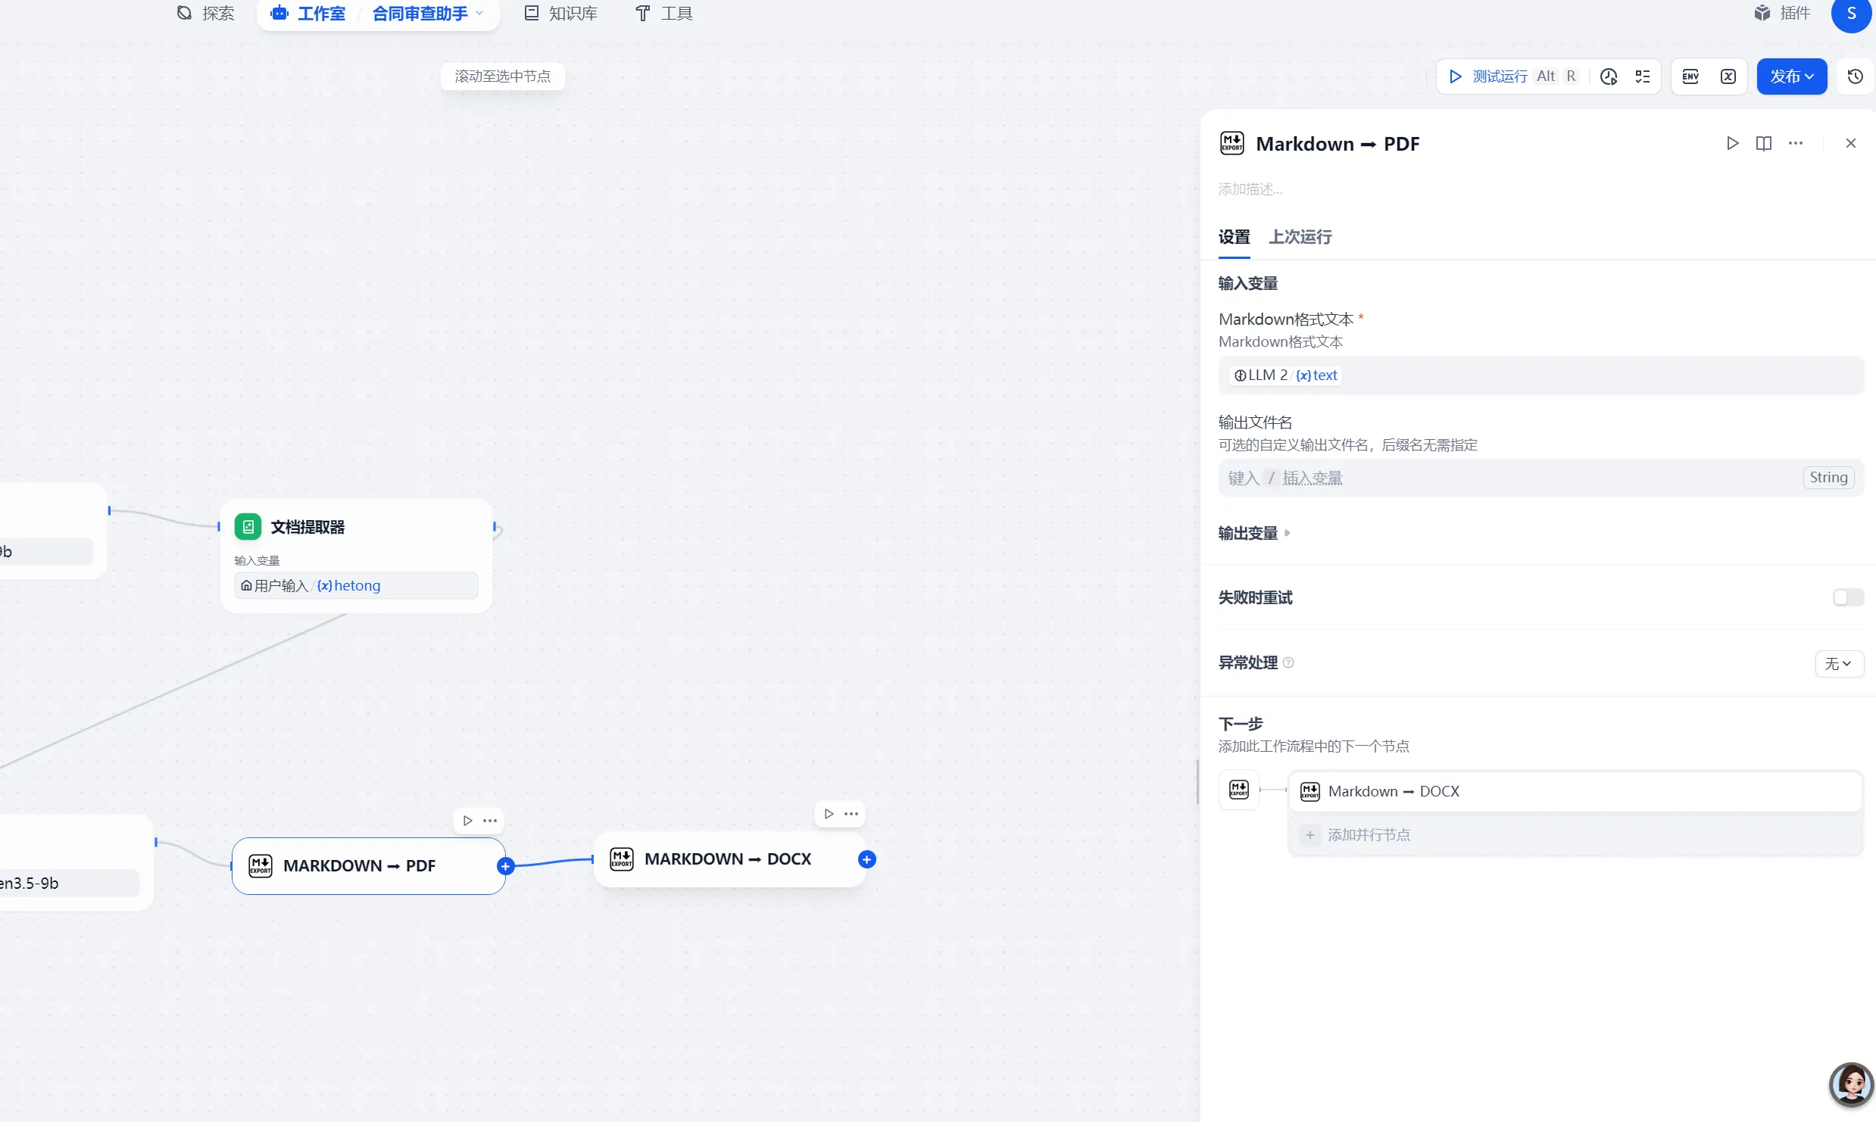Click the conversation variables icon in toolbar
The image size is (1876, 1122).
(x=1728, y=76)
